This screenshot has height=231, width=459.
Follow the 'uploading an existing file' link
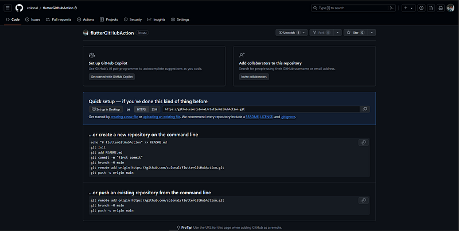tap(162, 117)
